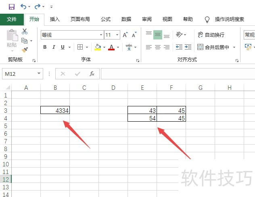The width and height of the screenshot is (255, 197).
Task: Open the font name dropdown
Action: 100,35
